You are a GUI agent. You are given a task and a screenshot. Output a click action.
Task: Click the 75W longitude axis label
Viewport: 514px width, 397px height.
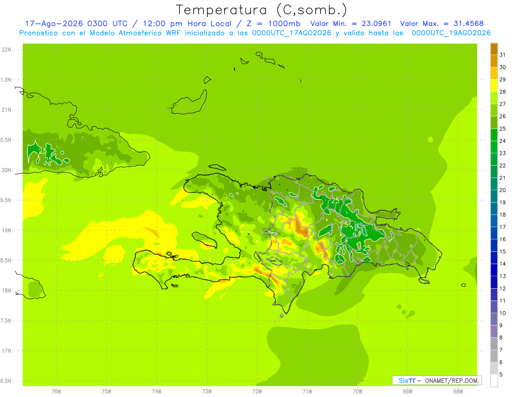pos(107,391)
